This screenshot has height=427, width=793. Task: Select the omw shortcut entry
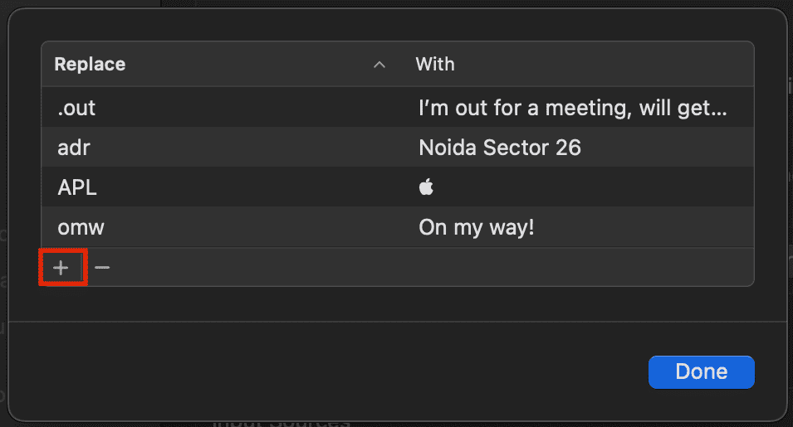[x=249, y=227]
